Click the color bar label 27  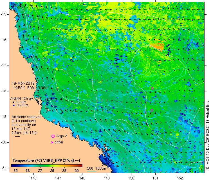coord(40,171)
